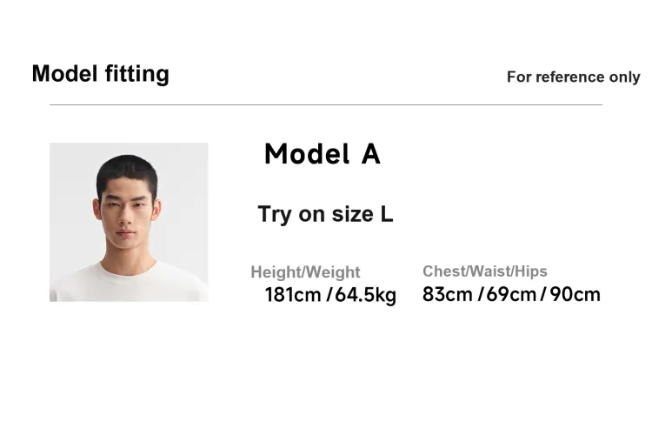Viewport: 652px width, 442px height.
Task: Select the 64.5kg weight value
Action: coord(365,295)
